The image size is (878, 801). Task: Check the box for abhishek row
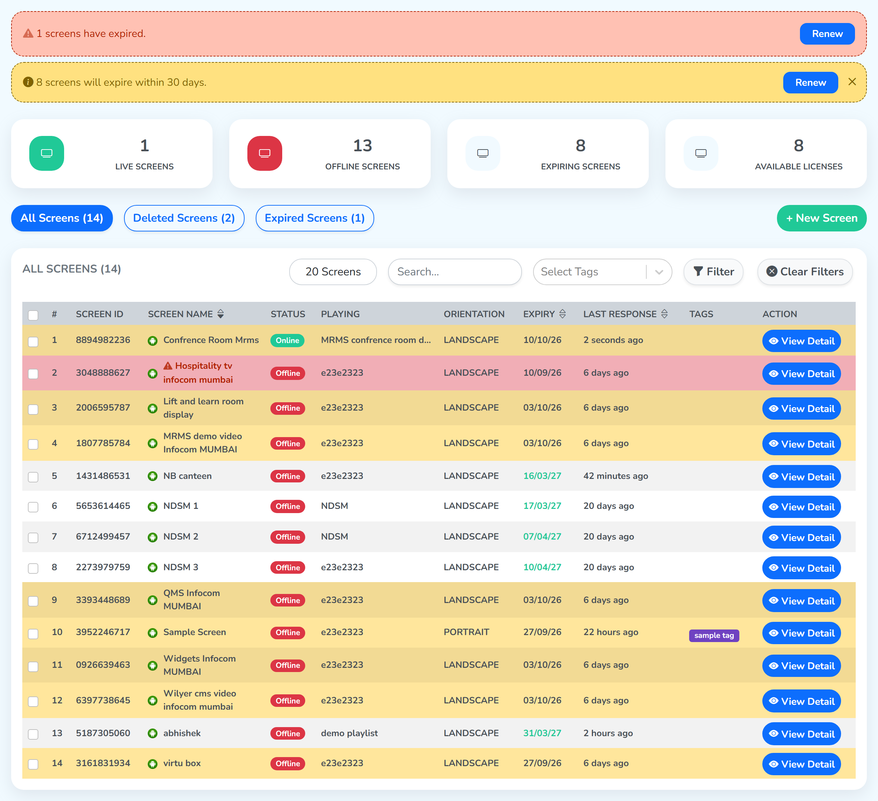click(33, 734)
